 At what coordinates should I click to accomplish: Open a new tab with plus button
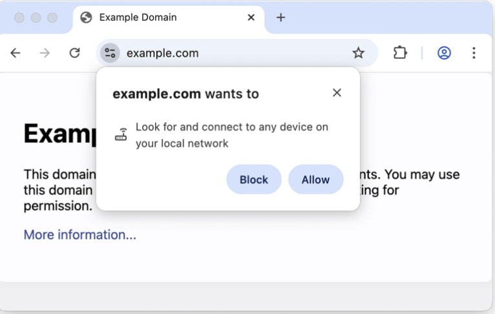pyautogui.click(x=280, y=17)
